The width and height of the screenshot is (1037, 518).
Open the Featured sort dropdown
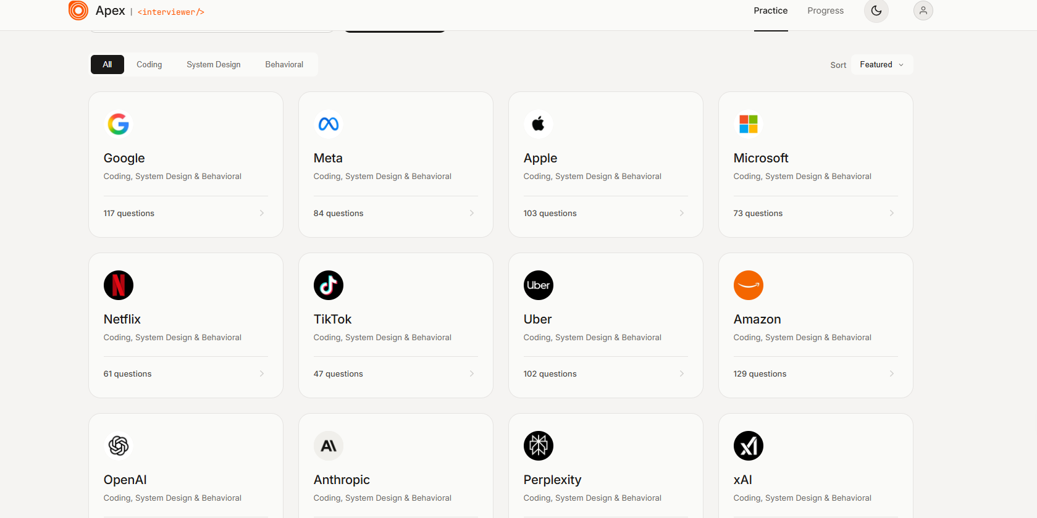click(x=882, y=65)
